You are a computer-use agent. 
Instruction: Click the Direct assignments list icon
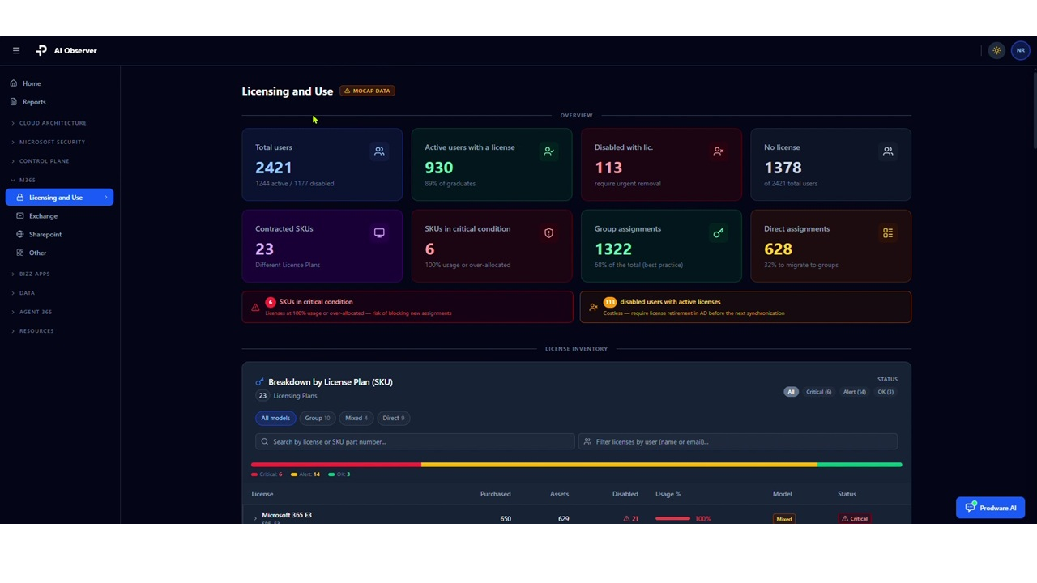[x=888, y=232]
